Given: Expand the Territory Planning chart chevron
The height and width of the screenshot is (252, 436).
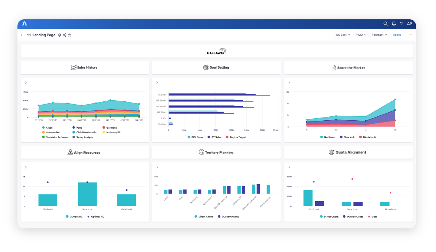Looking at the screenshot, I should pos(157,167).
